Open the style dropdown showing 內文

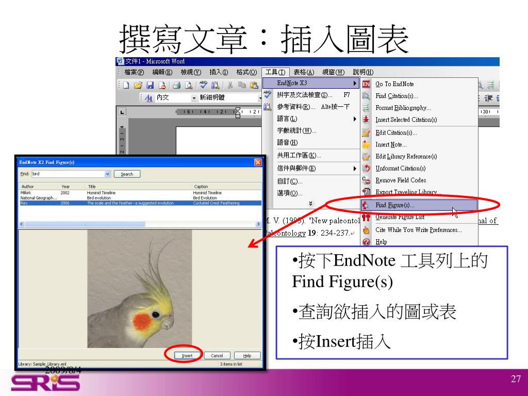[x=194, y=98]
